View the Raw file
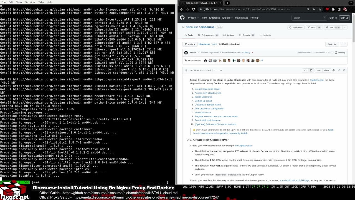The image size is (355, 200). pyautogui.click(x=319, y=70)
